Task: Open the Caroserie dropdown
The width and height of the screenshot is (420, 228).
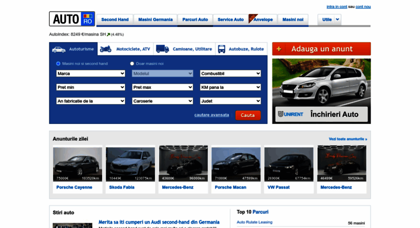Action: pyautogui.click(x=162, y=101)
